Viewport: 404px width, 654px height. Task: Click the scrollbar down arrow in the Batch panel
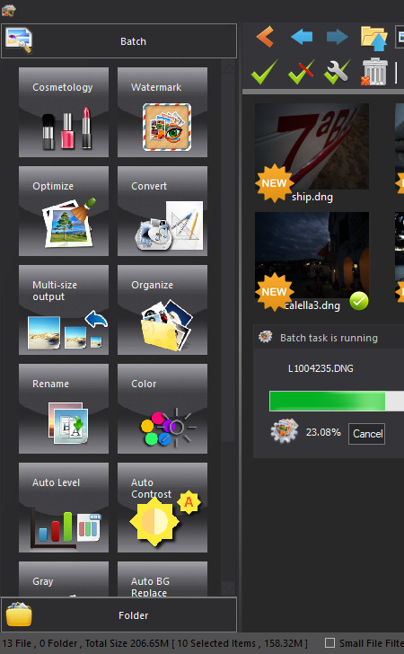tap(229, 588)
